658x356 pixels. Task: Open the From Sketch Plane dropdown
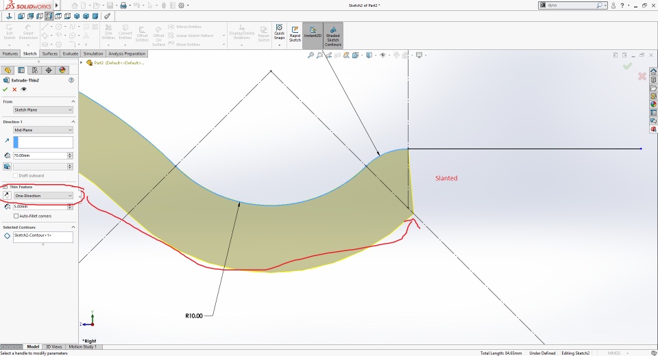[x=43, y=110]
